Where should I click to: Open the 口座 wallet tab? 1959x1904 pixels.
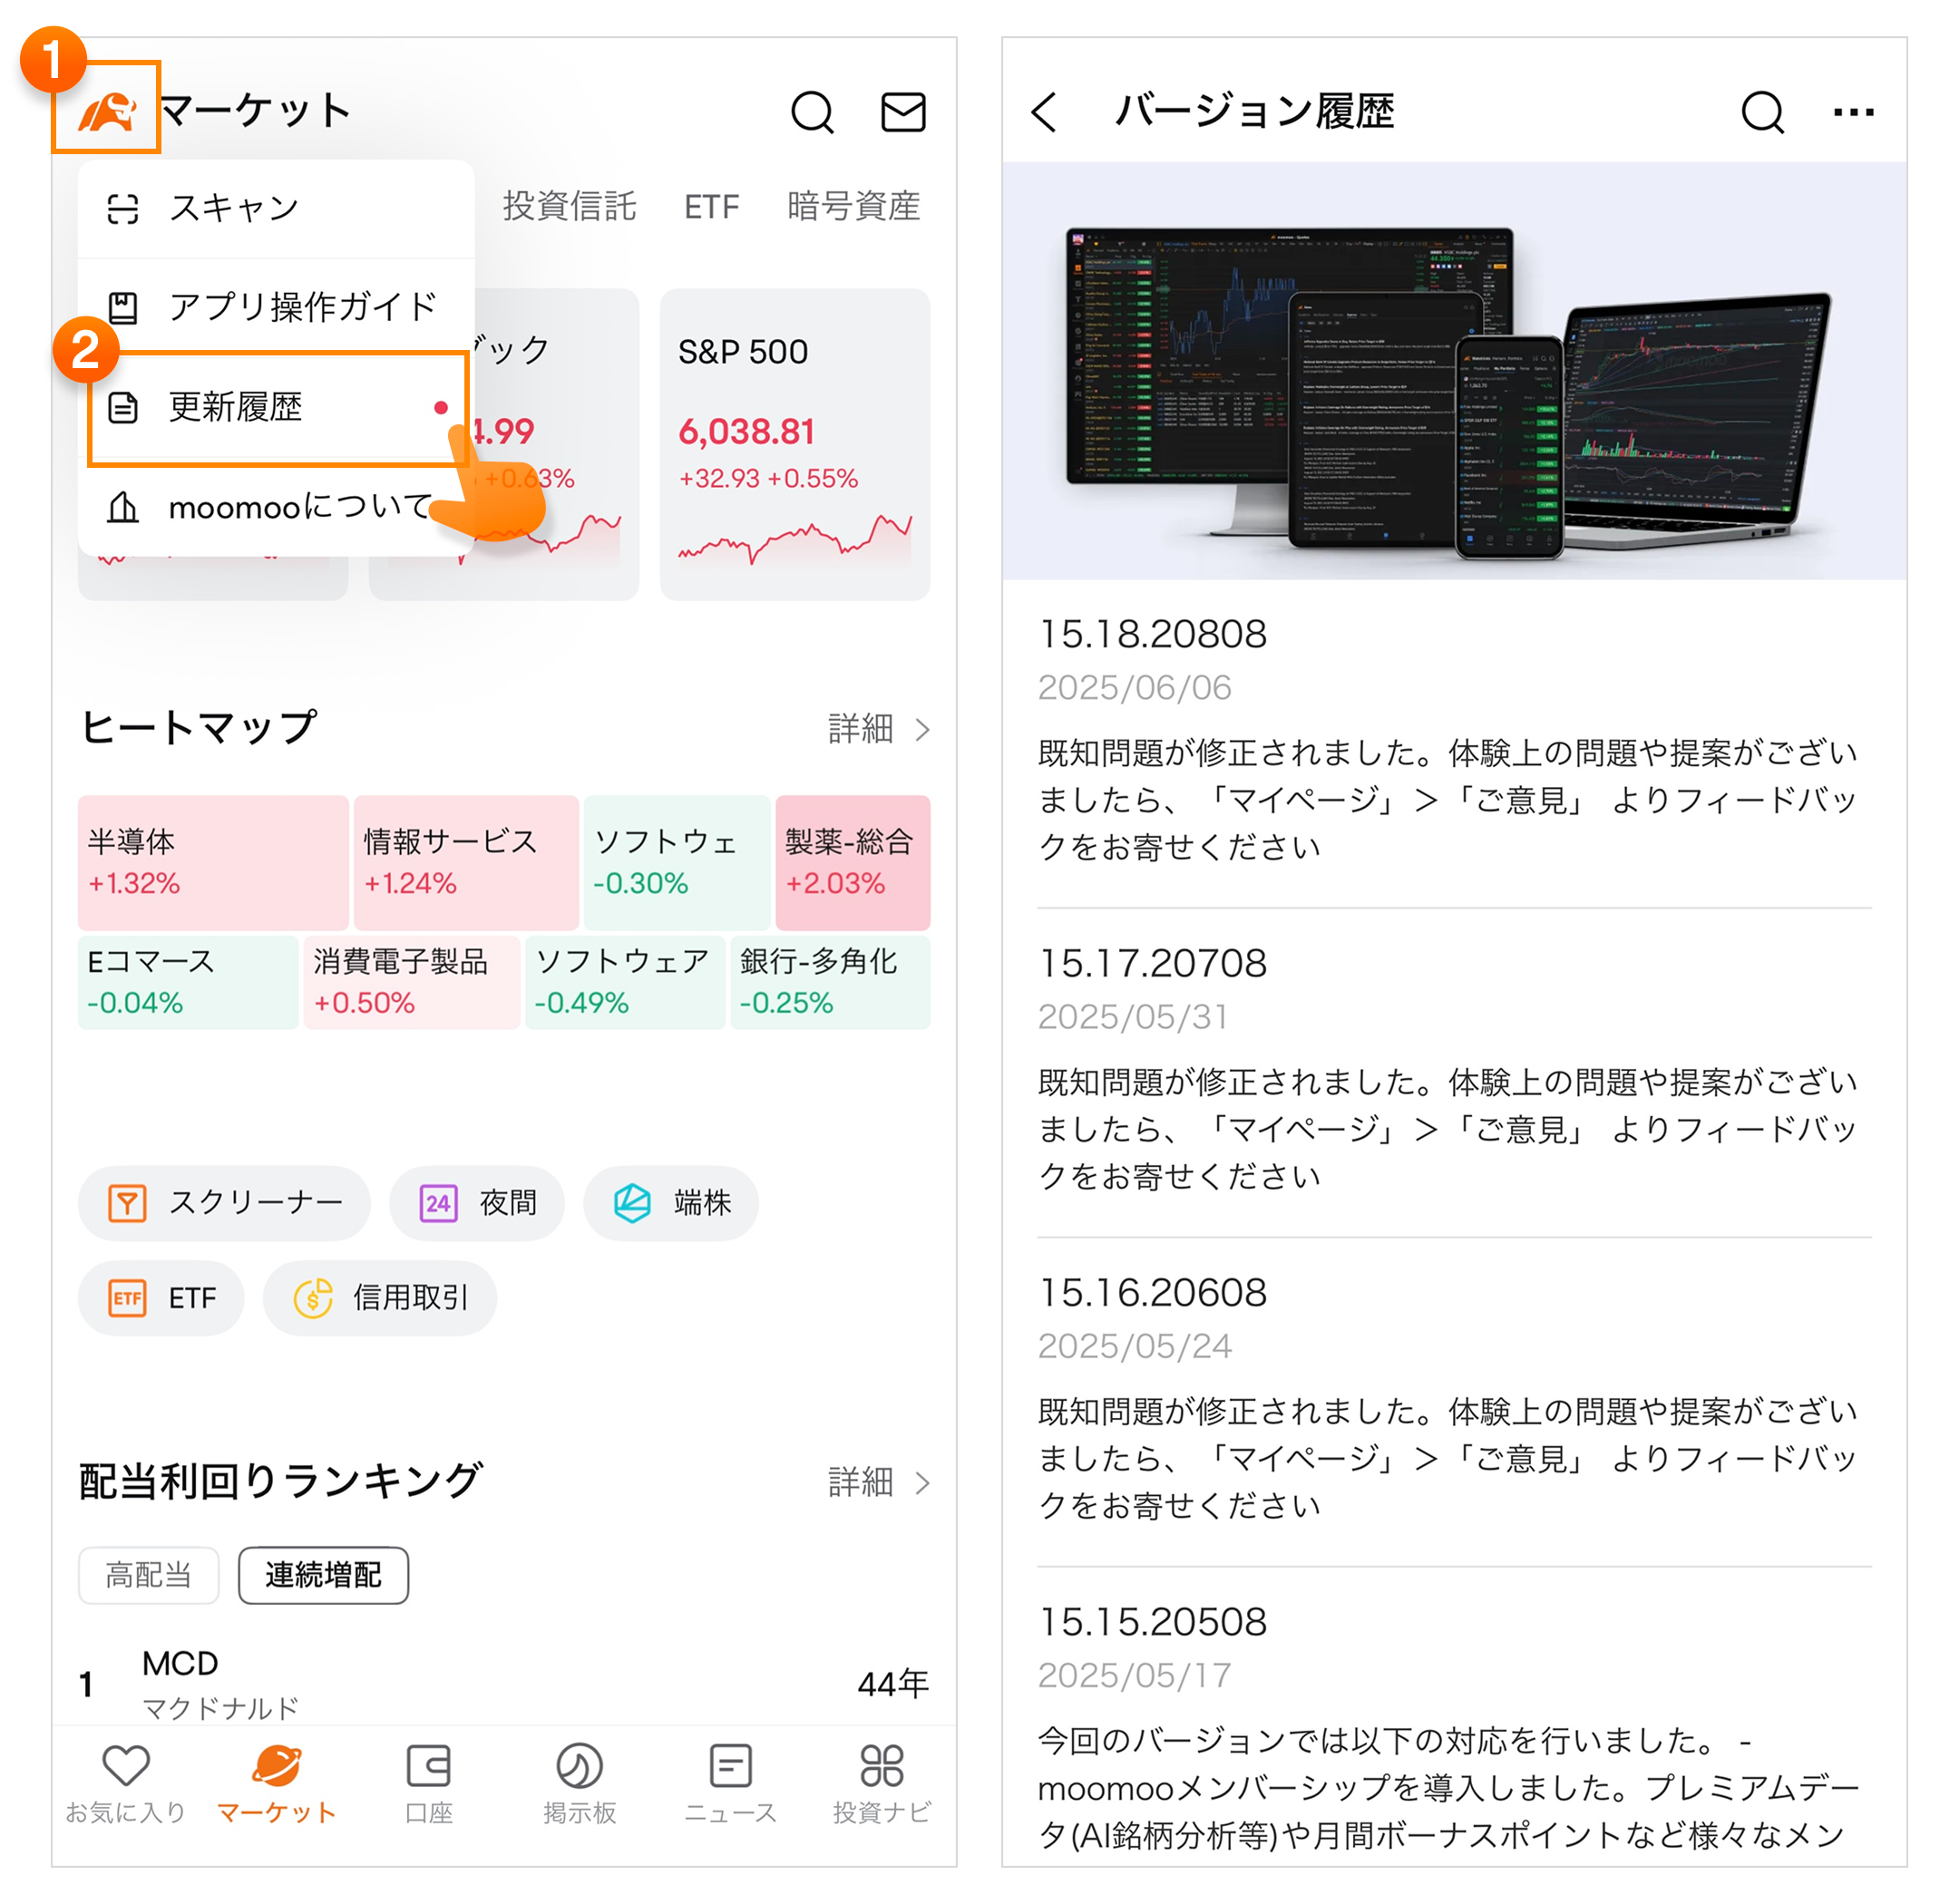coord(428,1785)
